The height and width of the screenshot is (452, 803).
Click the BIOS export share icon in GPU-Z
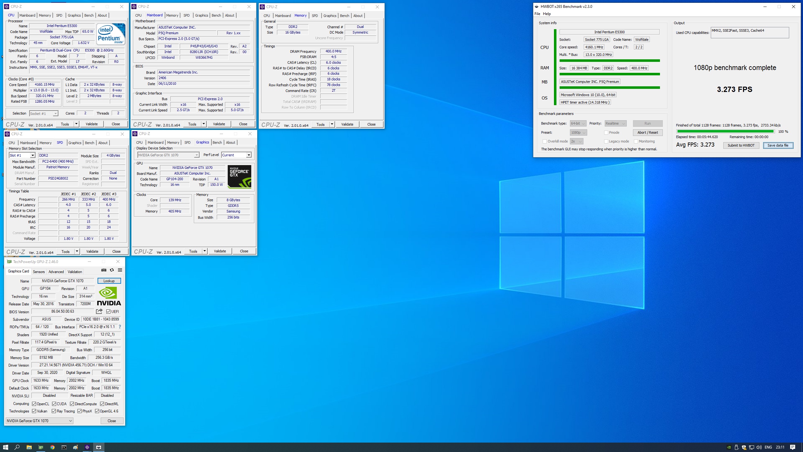click(x=99, y=311)
